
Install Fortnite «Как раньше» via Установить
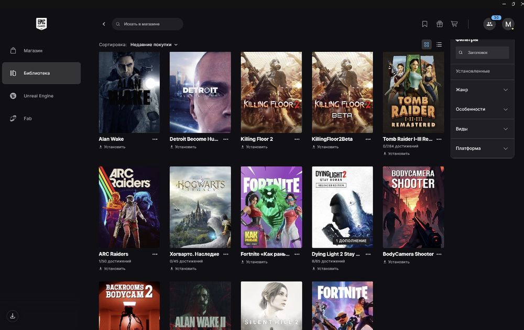254,262
